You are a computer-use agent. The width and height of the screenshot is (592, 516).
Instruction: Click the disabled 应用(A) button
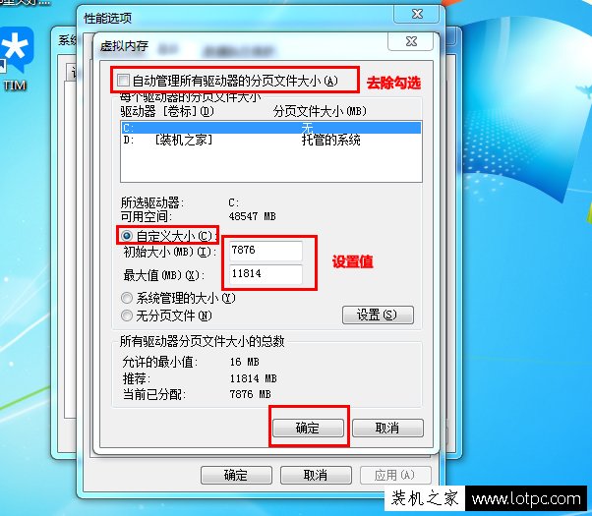395,475
